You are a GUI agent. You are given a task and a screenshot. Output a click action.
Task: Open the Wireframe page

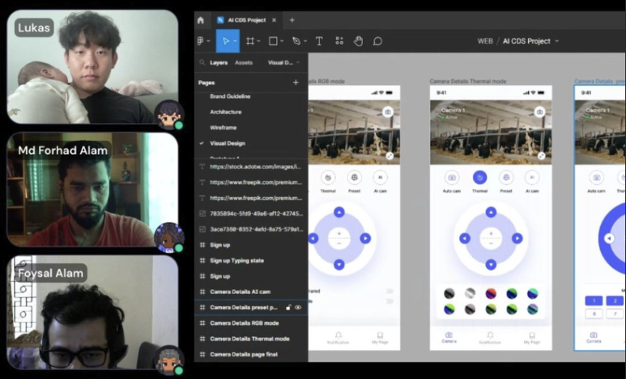point(224,127)
